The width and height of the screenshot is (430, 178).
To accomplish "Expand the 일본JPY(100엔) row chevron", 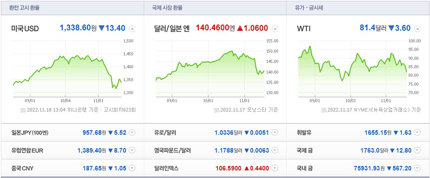I will tap(132, 132).
